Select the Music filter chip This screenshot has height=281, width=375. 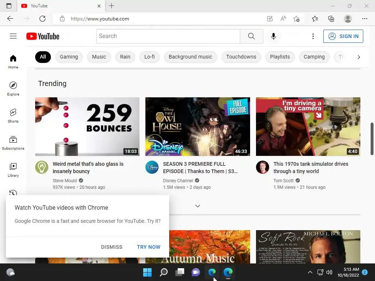pos(99,57)
